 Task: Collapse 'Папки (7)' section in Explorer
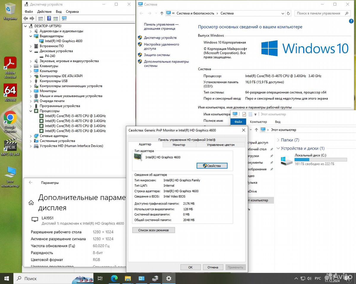[x=278, y=140]
